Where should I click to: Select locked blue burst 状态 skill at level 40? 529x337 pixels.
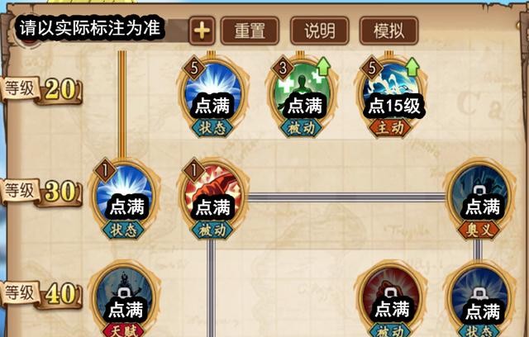click(479, 298)
